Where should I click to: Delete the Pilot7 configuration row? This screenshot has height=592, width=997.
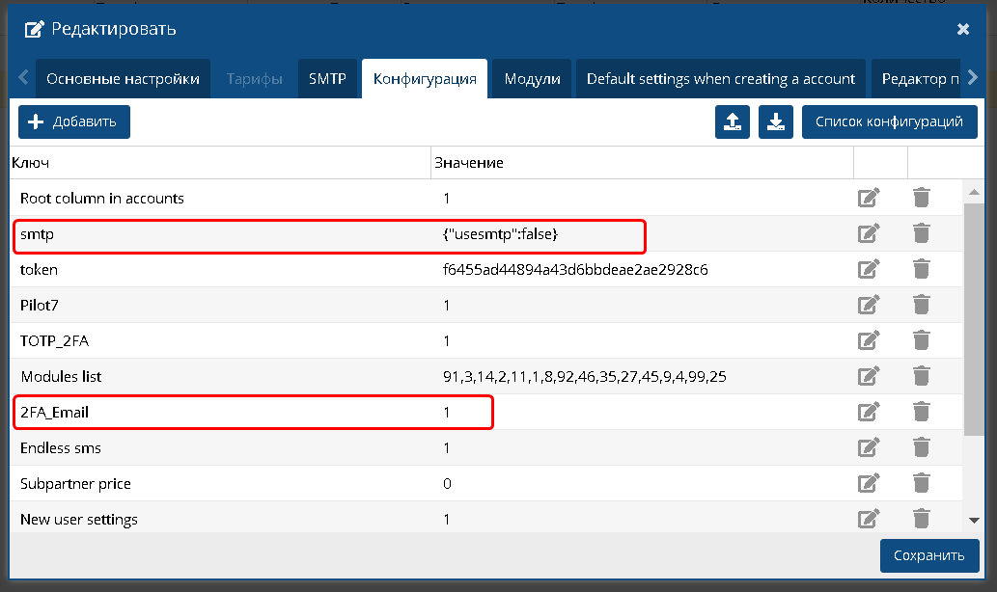921,305
